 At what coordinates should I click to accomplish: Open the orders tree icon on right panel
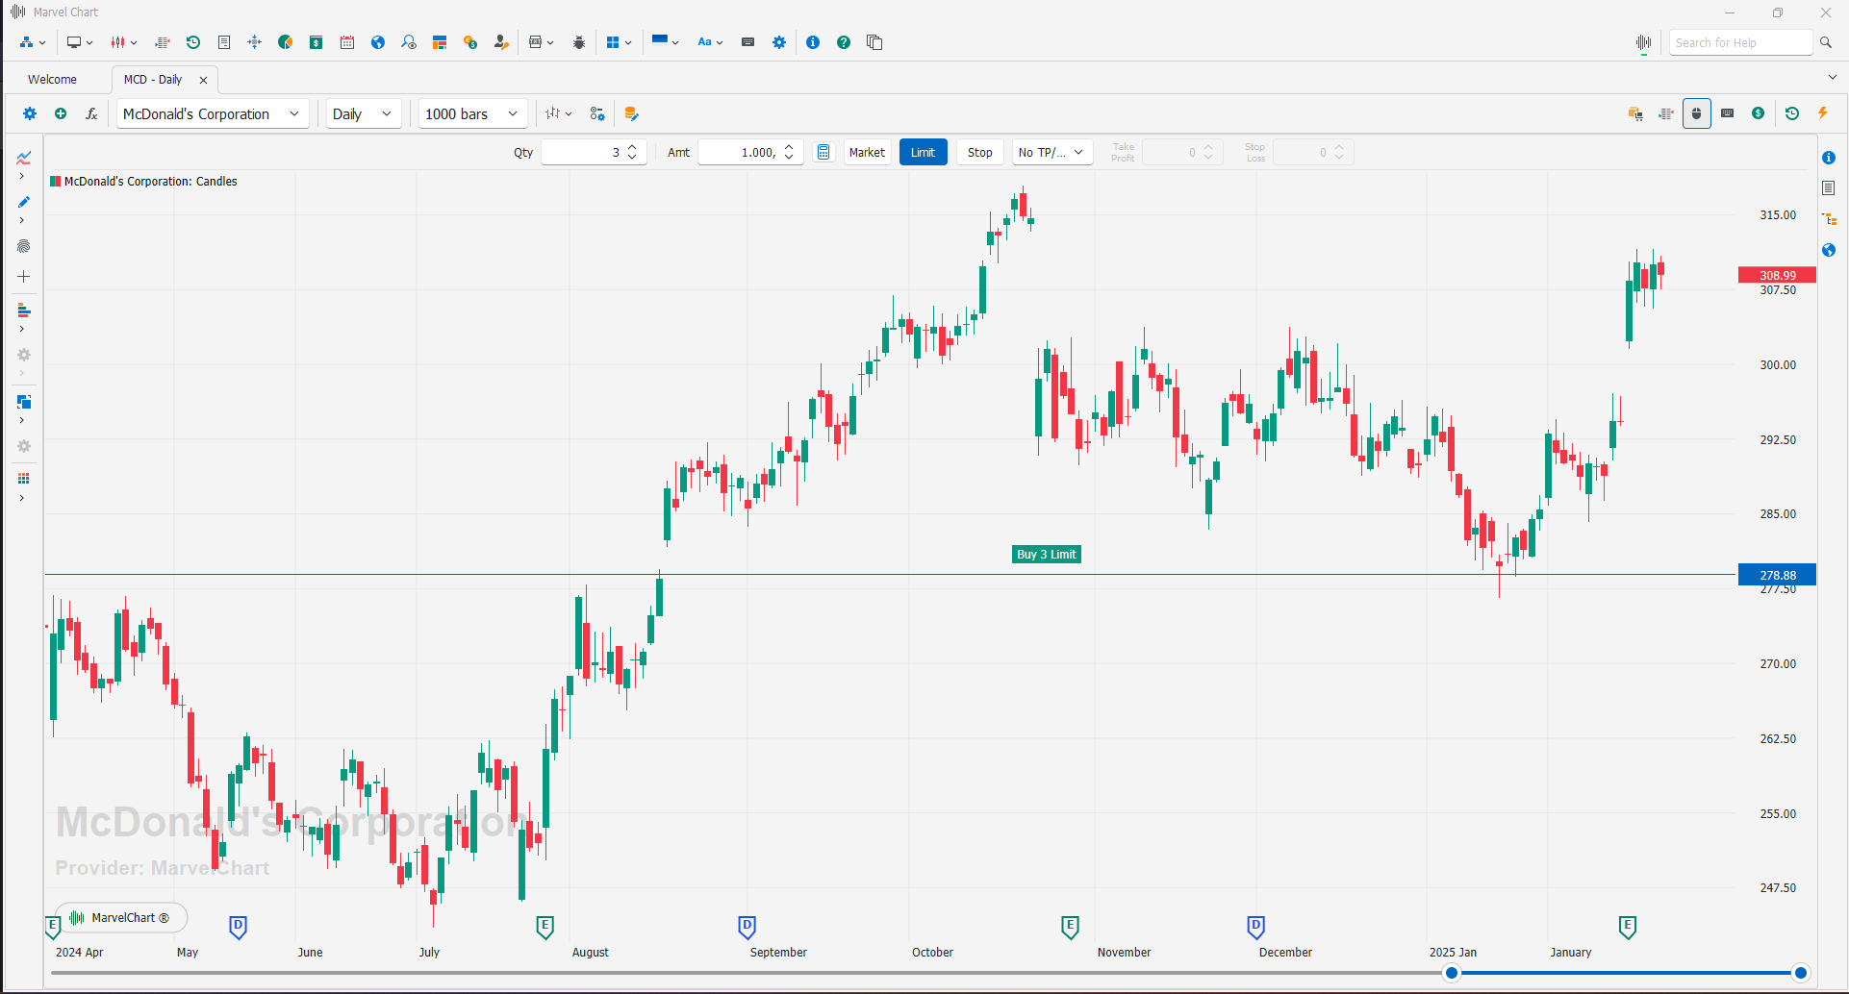tap(1829, 219)
